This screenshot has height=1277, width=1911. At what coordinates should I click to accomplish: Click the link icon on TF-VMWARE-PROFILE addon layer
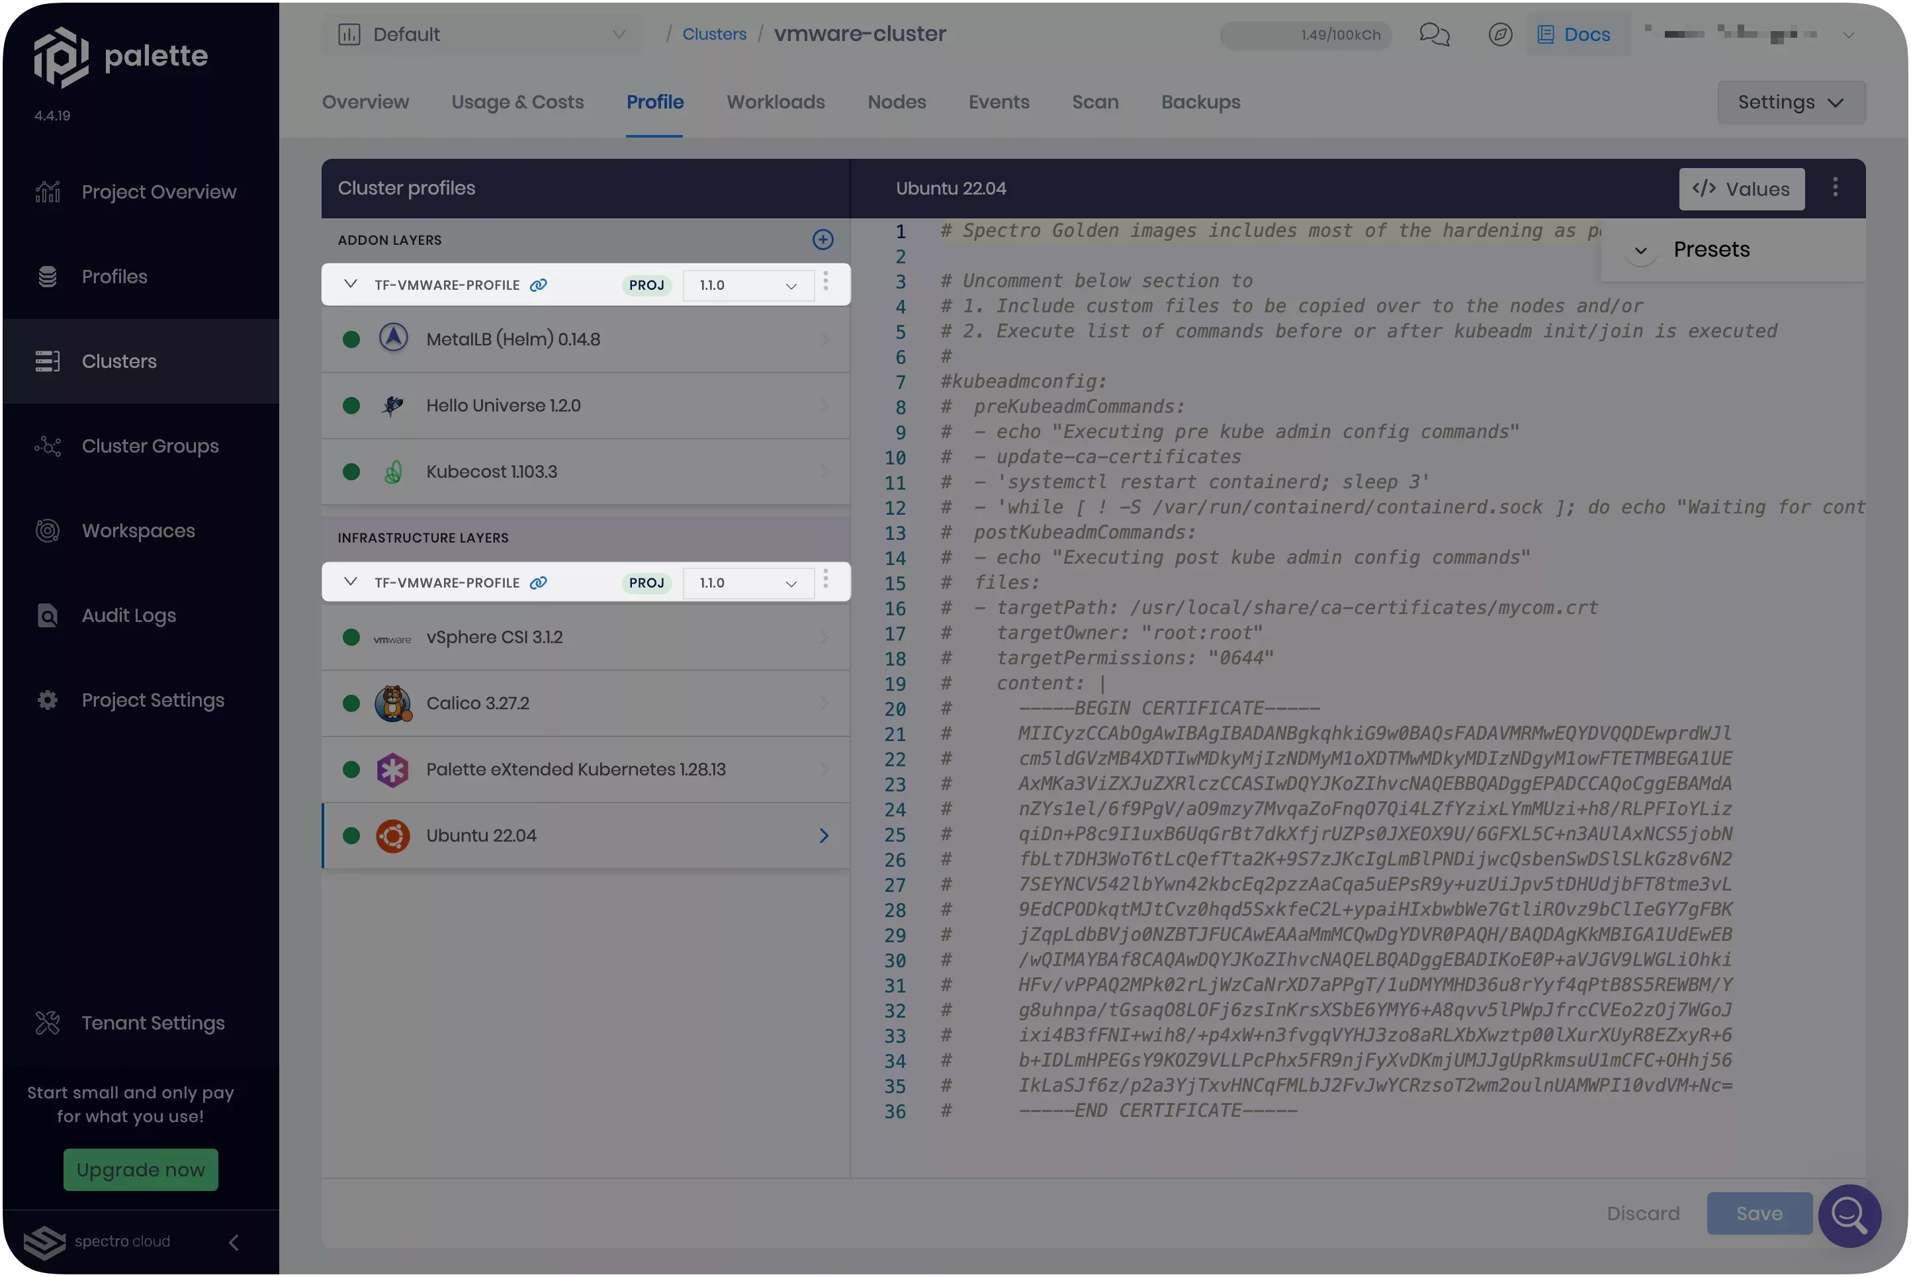(x=537, y=285)
